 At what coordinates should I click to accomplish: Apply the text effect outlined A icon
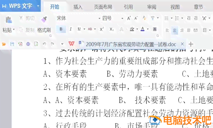121,29
